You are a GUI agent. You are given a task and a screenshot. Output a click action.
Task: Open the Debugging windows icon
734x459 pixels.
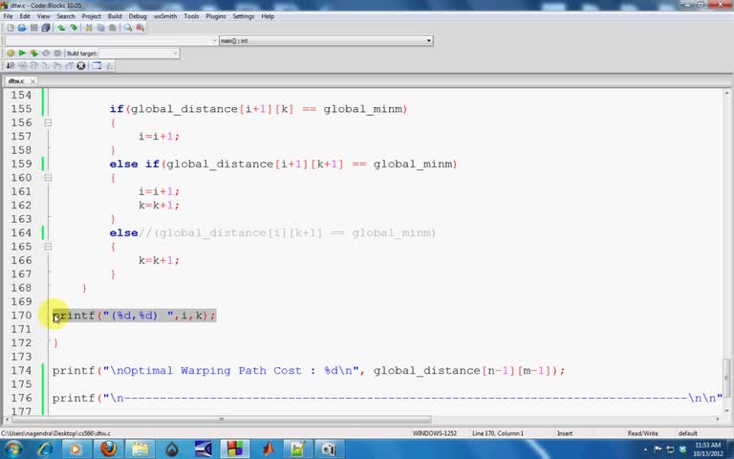(x=97, y=66)
